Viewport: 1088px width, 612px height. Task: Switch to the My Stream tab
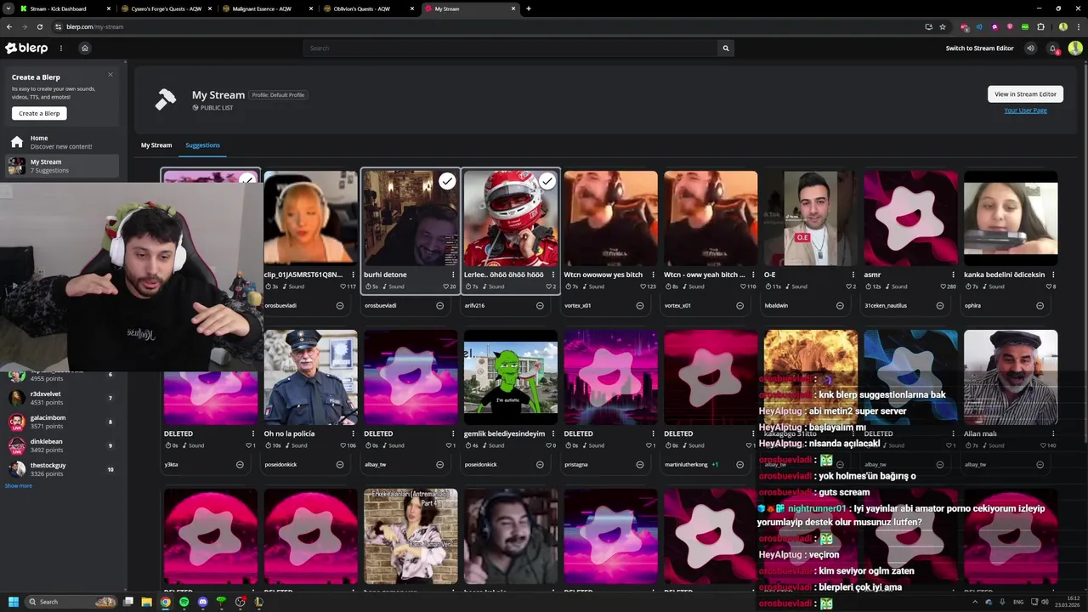[x=156, y=145]
